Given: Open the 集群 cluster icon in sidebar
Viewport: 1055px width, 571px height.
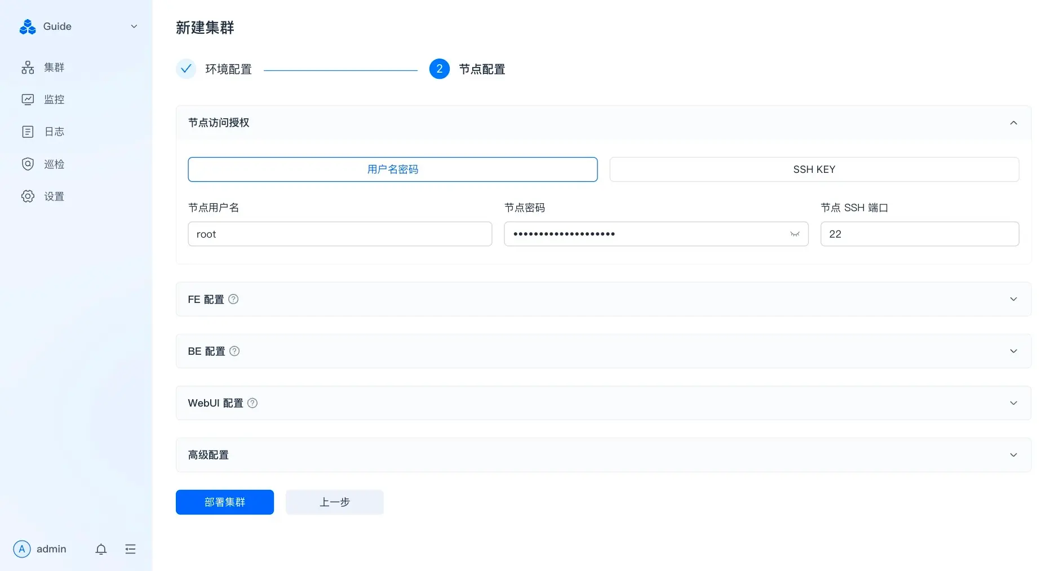Looking at the screenshot, I should (28, 68).
